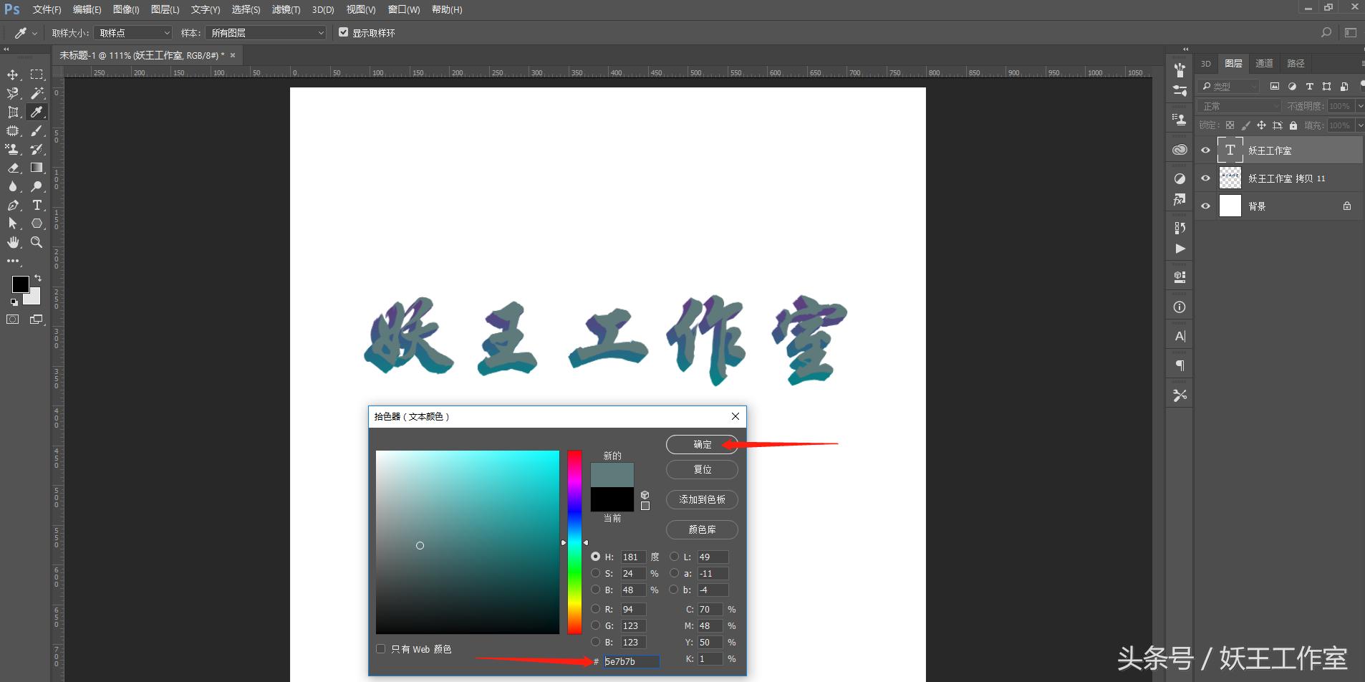Open the layer blend mode dropdown 正常

pyautogui.click(x=1239, y=105)
